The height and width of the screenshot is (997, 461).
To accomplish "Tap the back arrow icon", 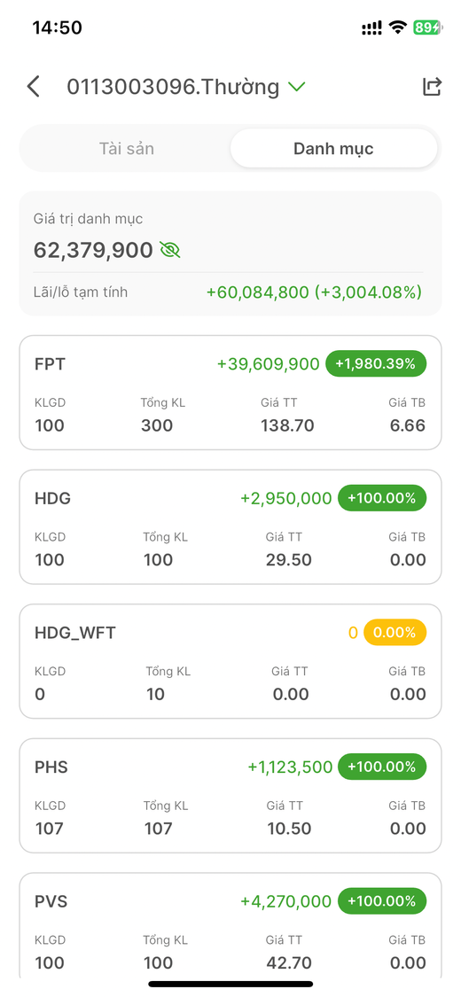I will (34, 87).
